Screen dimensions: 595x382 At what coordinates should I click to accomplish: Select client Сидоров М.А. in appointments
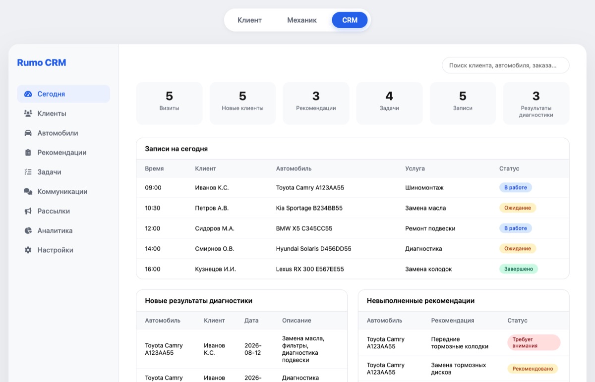click(215, 228)
